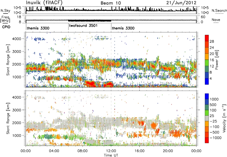Click the '2000' range tick in velocity panel
The height and width of the screenshot is (157, 227).
pos(16,123)
